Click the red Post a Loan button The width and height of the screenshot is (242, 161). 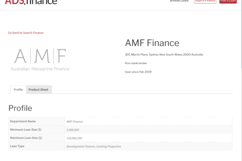[228, 1]
